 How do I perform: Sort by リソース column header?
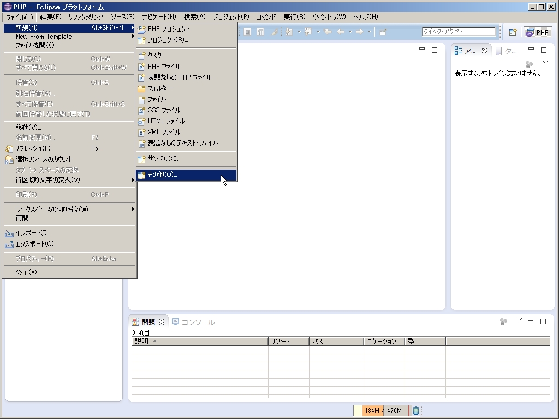click(289, 342)
